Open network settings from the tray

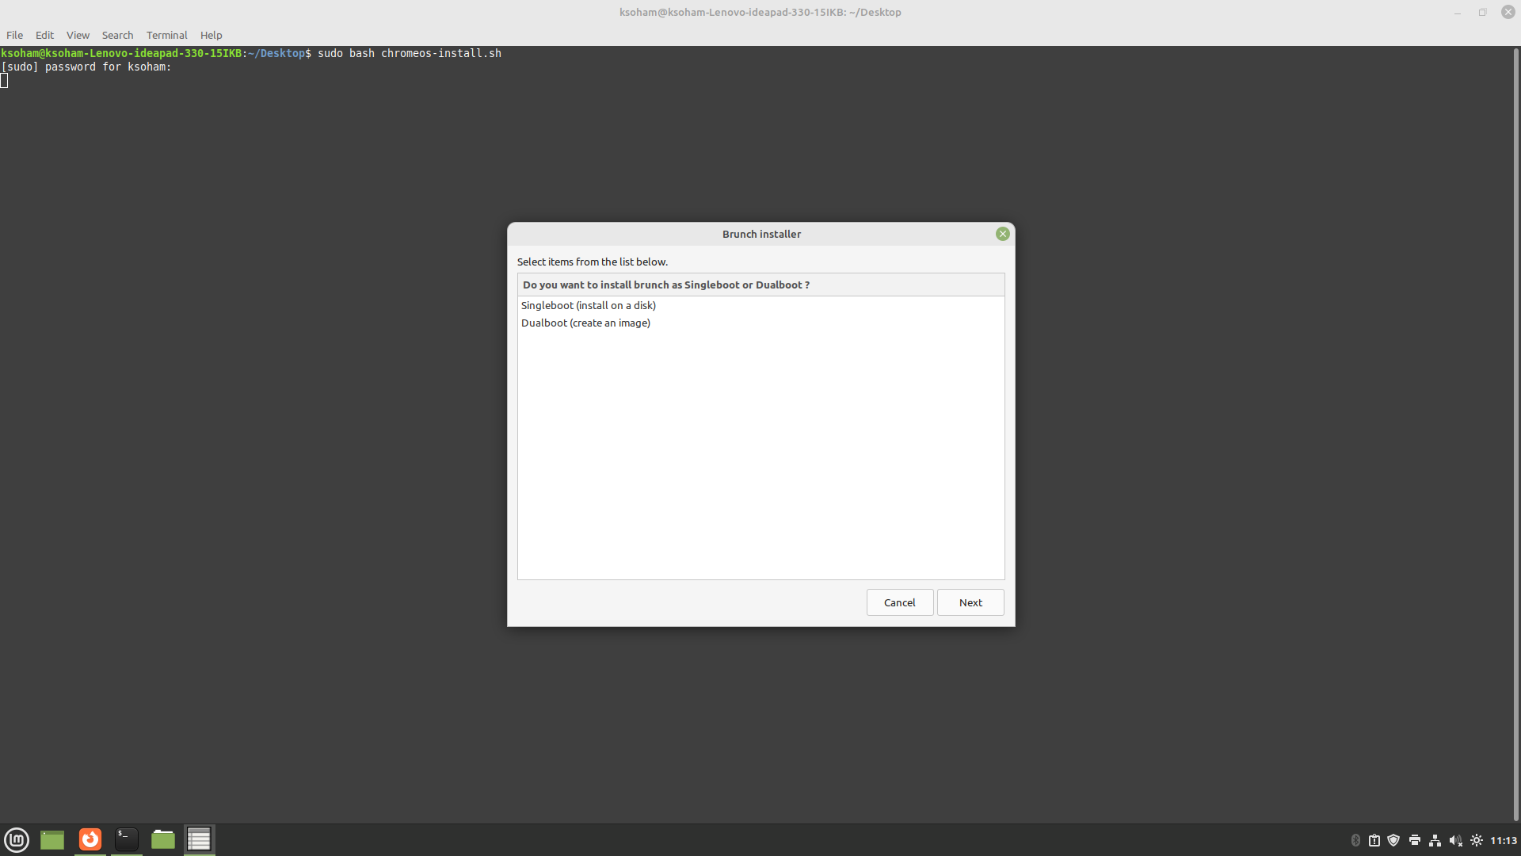(1435, 840)
